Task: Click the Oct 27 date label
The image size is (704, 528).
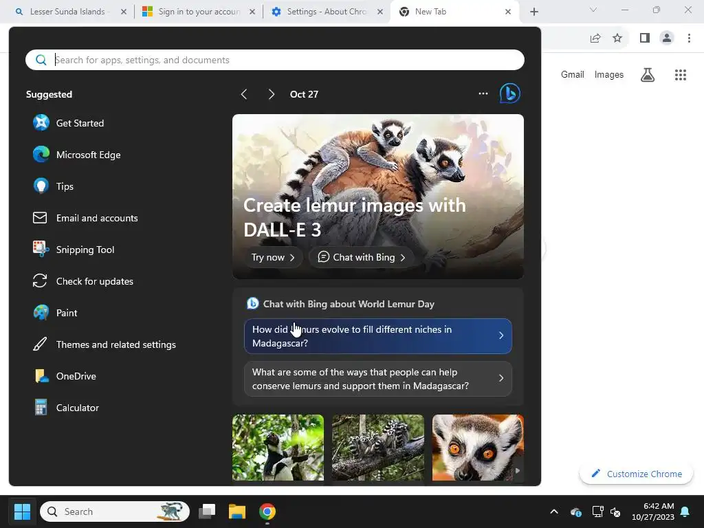Action: (x=304, y=94)
